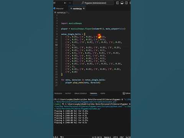Toggle the bottom panel layout icon
This screenshot has width=184, height=138.
pos(122,3)
